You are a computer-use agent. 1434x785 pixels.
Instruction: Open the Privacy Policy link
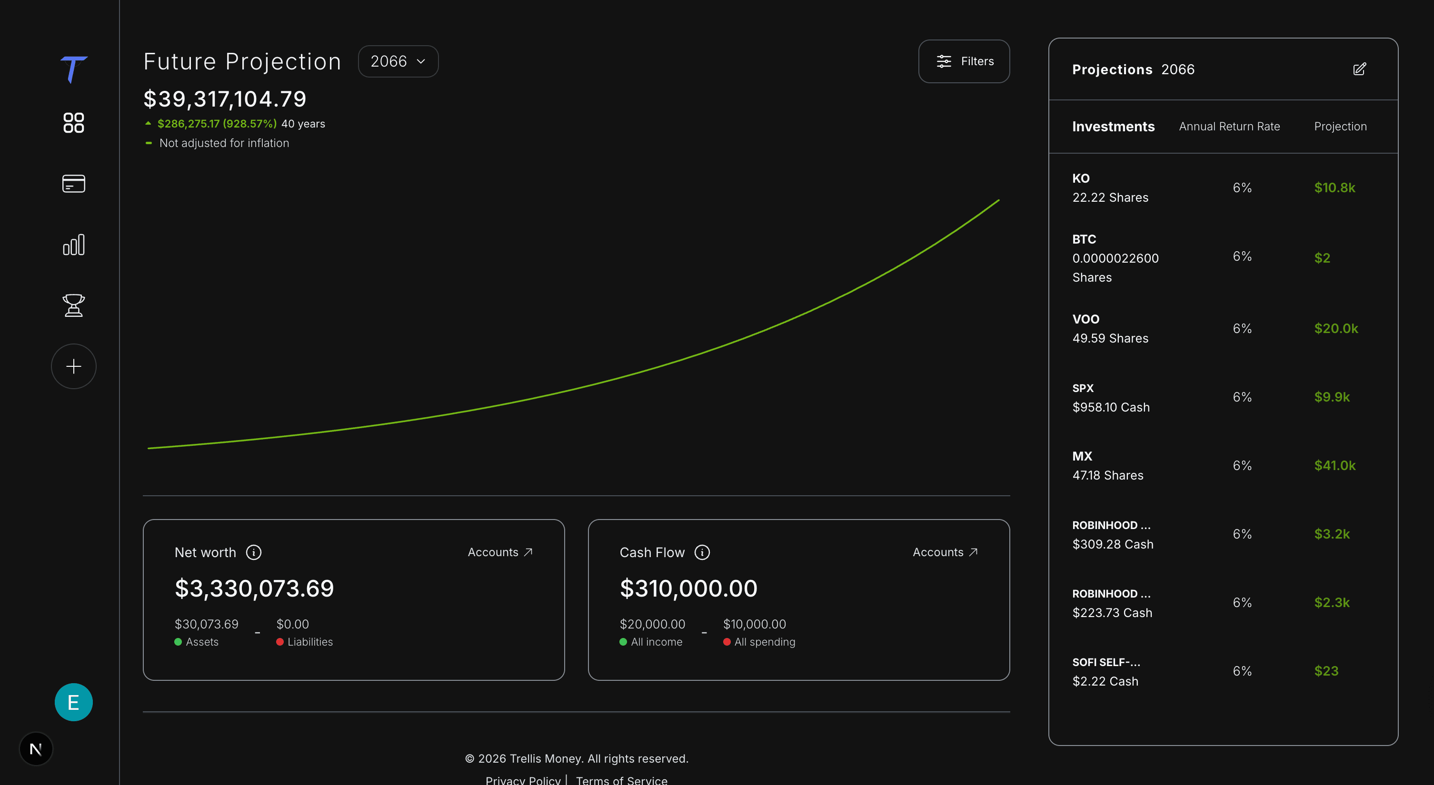pyautogui.click(x=523, y=780)
